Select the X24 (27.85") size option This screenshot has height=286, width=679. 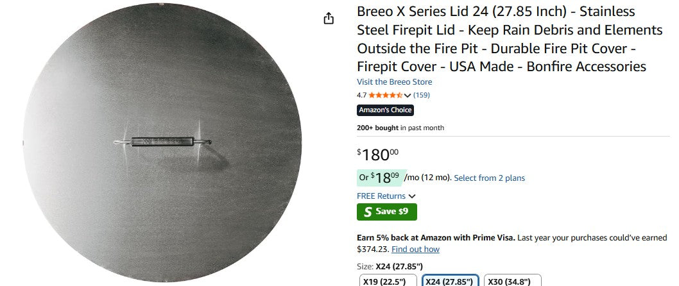[x=449, y=281]
